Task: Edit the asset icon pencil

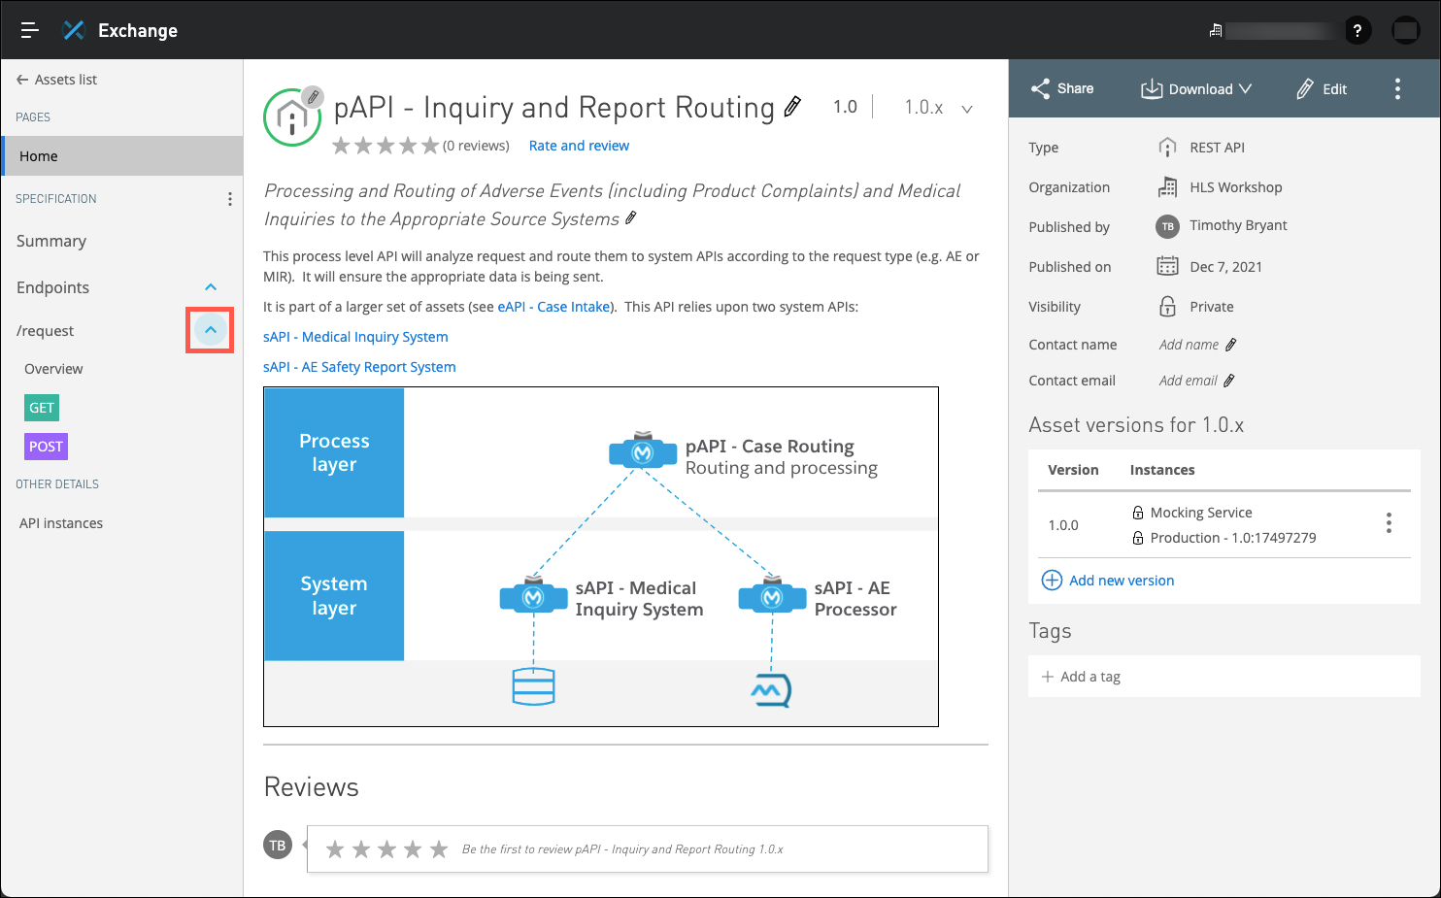Action: point(312,96)
